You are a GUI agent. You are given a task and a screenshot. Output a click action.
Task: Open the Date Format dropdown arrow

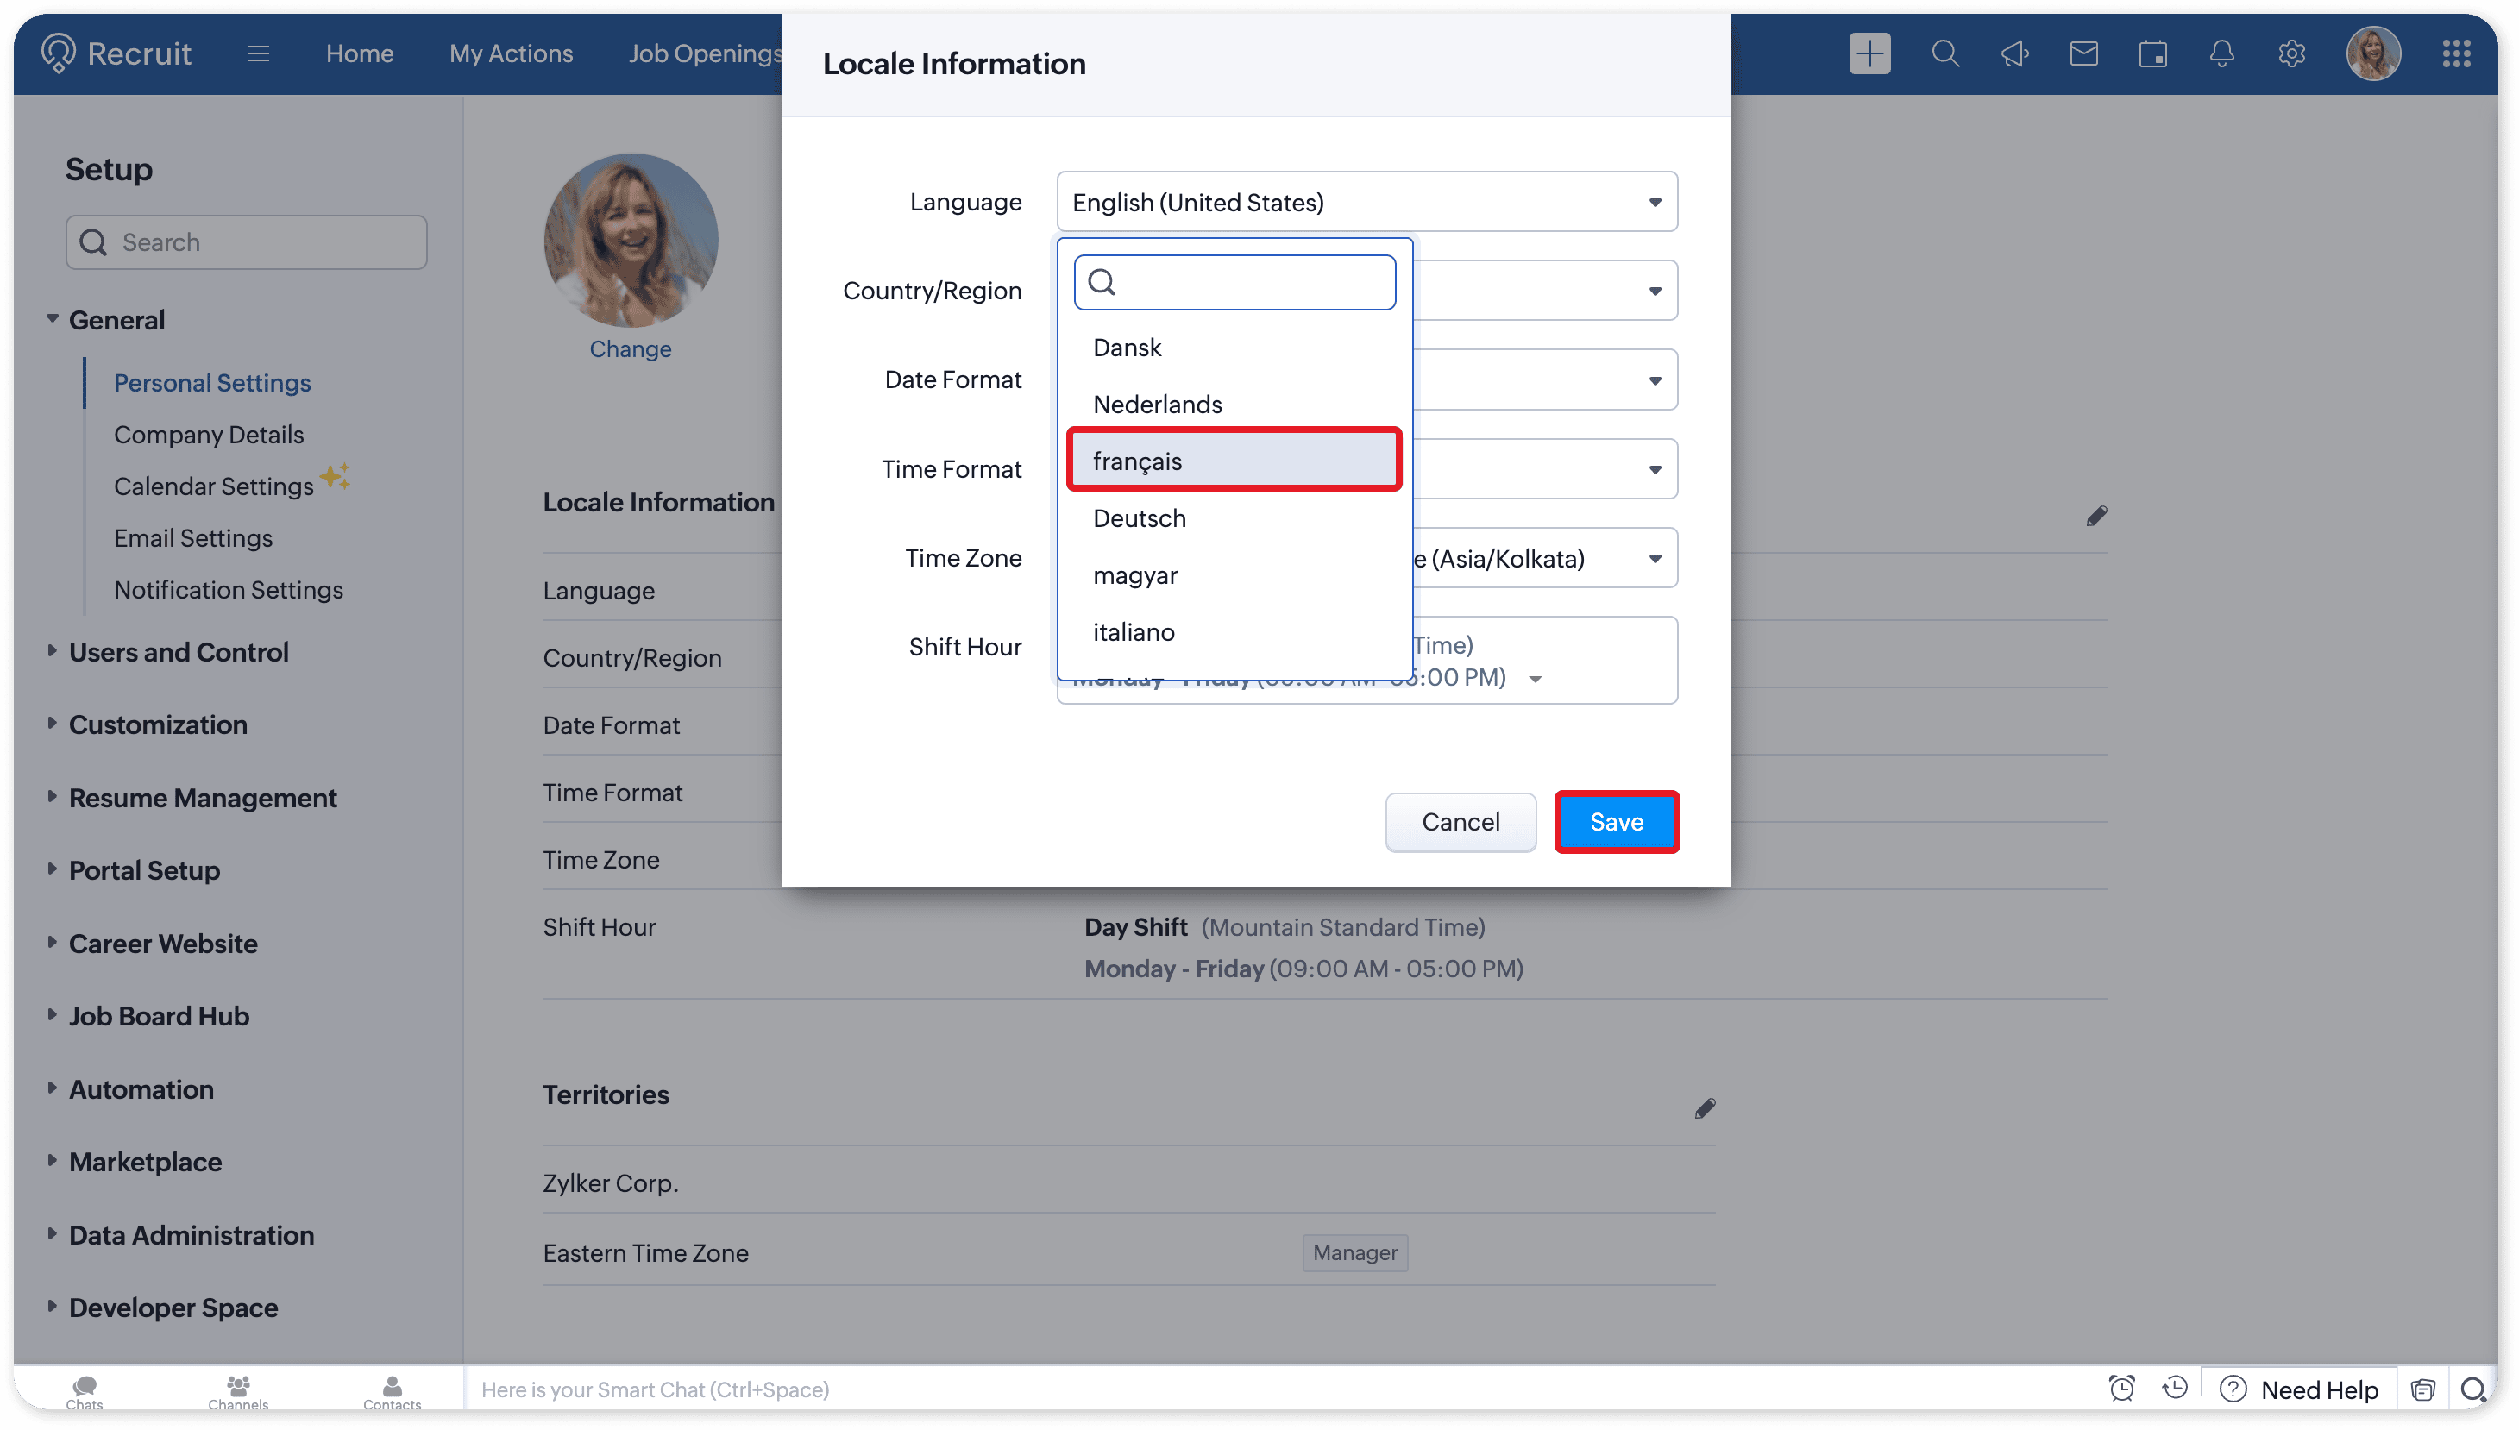(1655, 380)
